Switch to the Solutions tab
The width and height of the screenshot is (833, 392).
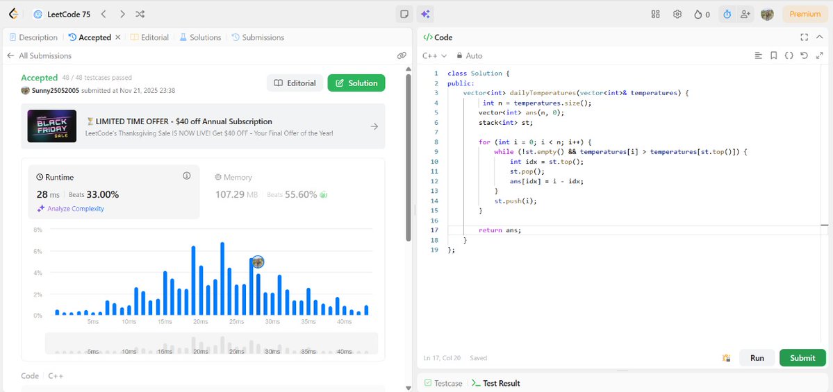[200, 37]
